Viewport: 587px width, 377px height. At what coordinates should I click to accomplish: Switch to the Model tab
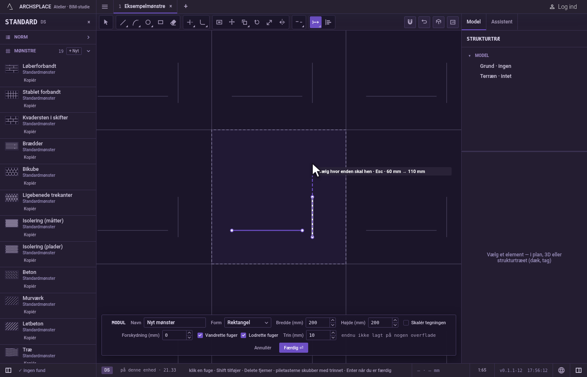474,22
